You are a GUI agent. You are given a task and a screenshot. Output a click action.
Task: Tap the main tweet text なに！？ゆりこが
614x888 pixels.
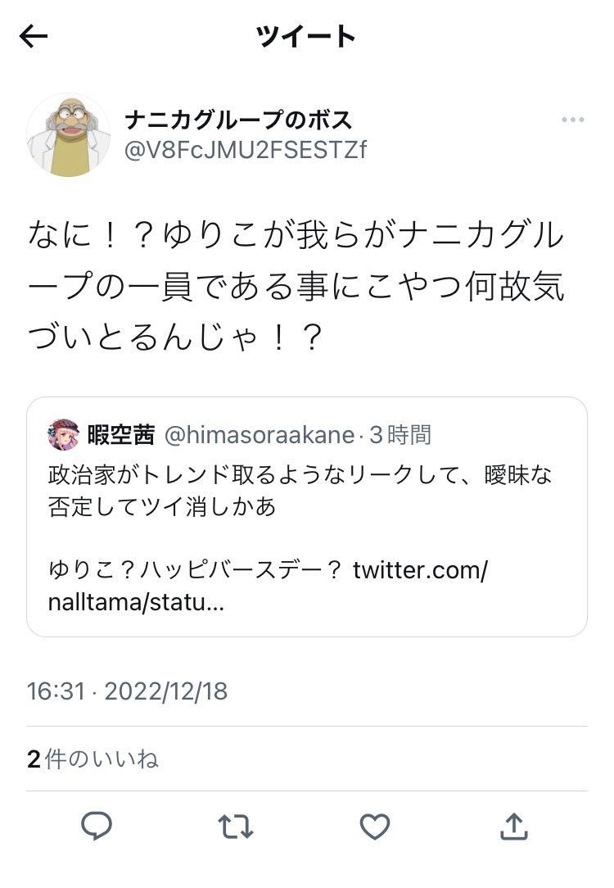coord(295,287)
